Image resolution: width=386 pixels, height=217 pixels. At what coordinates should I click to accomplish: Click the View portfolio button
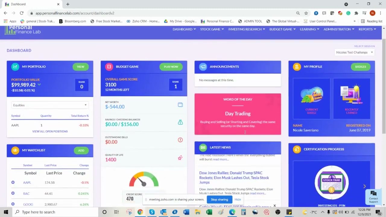(x=81, y=67)
